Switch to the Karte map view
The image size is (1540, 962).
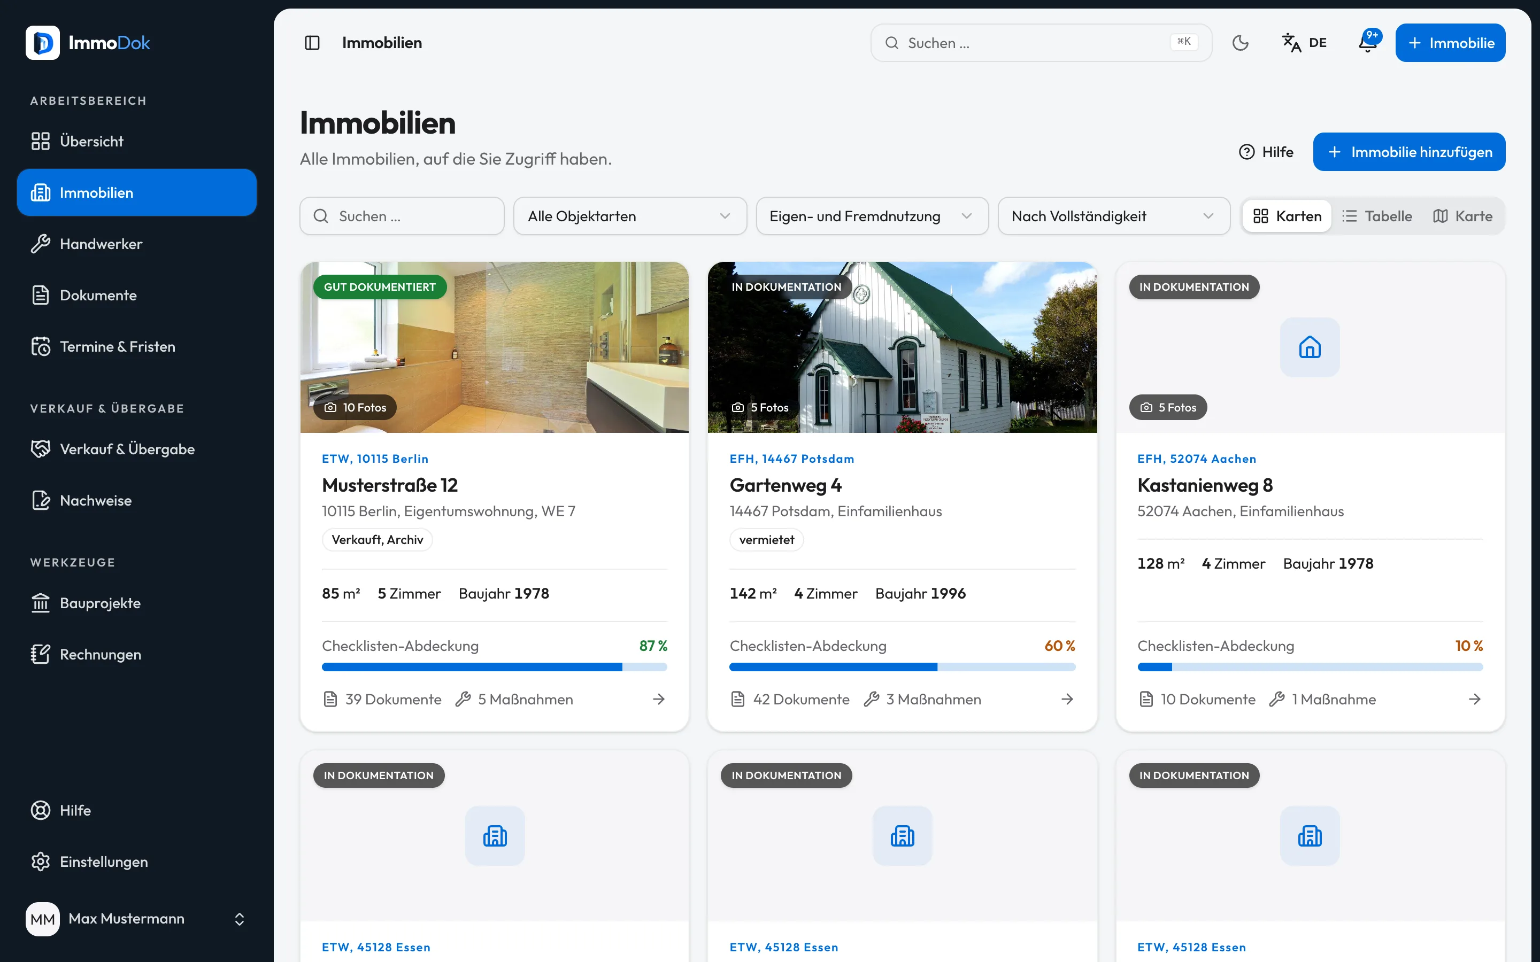[1462, 216]
